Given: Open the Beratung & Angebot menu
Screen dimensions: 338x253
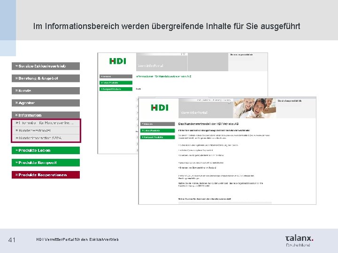Looking at the screenshot, I should point(46,78).
